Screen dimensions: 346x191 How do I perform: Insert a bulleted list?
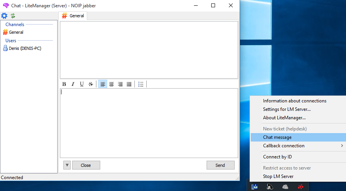[x=141, y=84]
